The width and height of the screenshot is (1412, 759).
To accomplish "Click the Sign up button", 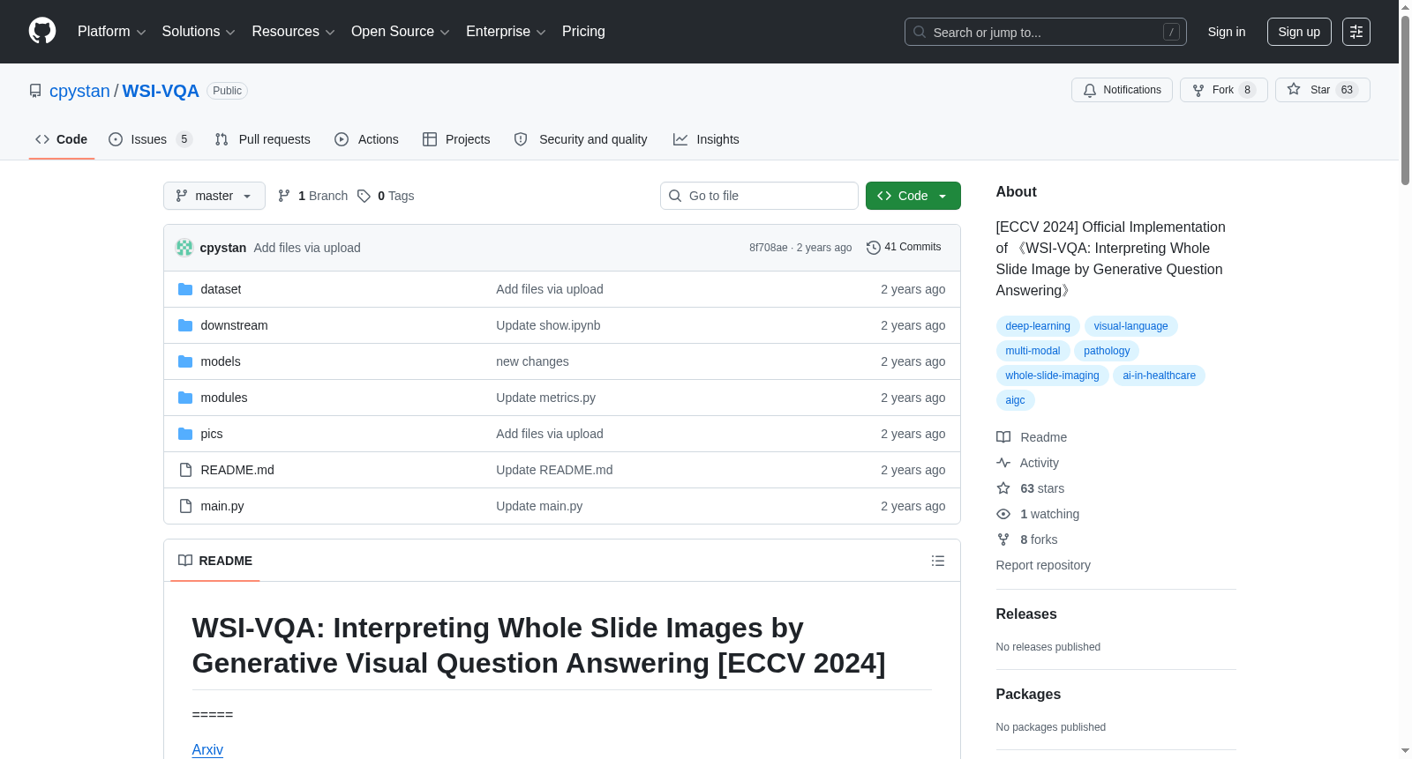I will pyautogui.click(x=1299, y=32).
